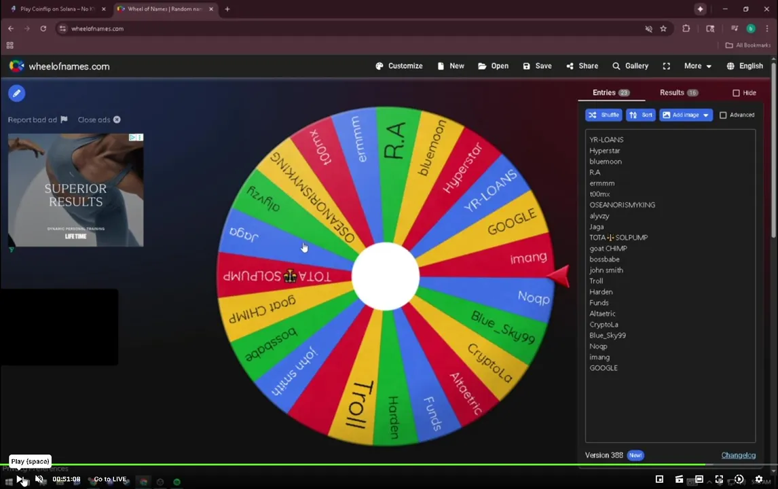The image size is (778, 489).
Task: Open video player settings gear
Action: [758, 479]
